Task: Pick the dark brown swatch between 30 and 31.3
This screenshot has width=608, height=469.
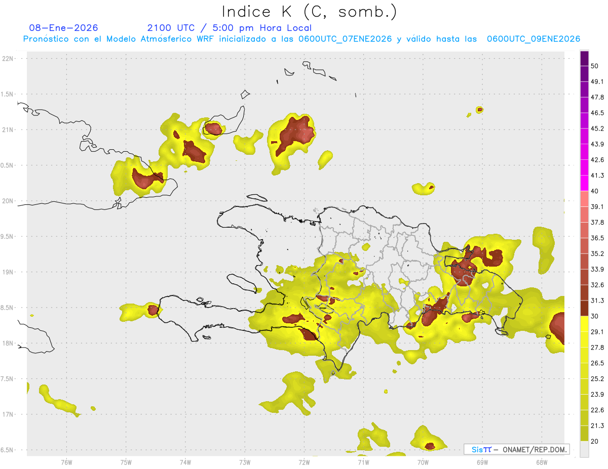Action: (x=584, y=309)
